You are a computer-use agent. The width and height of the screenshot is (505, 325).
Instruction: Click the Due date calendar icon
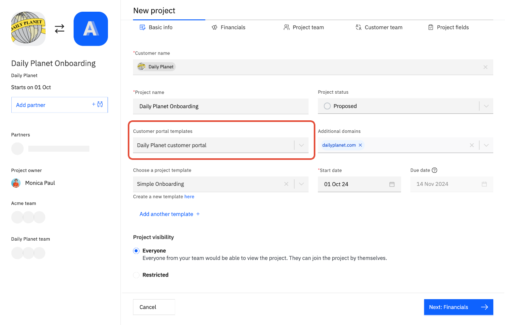click(484, 184)
